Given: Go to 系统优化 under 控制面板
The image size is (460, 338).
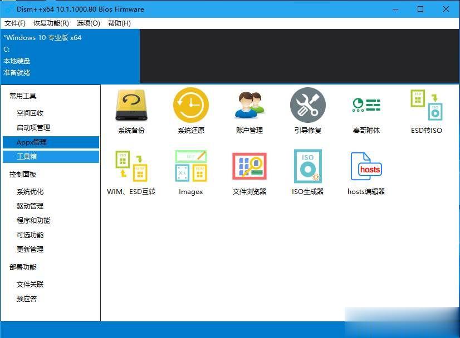Looking at the screenshot, I should 30,191.
